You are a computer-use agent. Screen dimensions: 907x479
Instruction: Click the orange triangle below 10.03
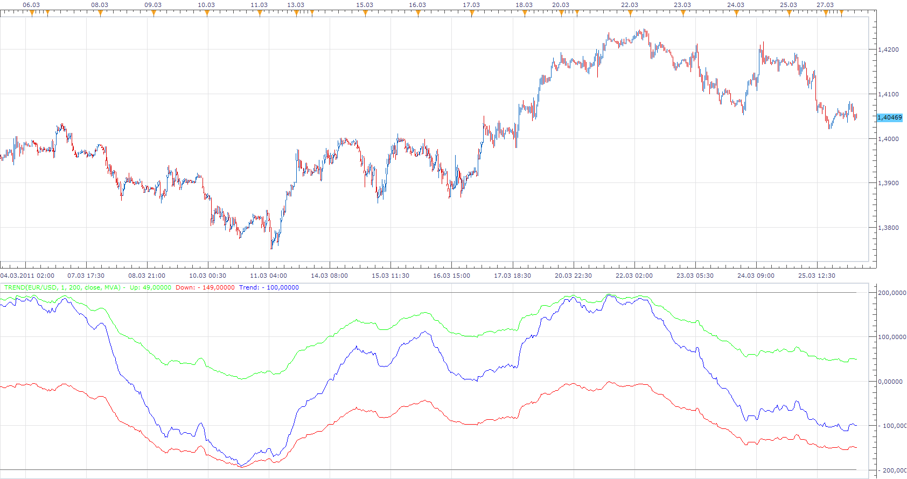click(x=207, y=13)
